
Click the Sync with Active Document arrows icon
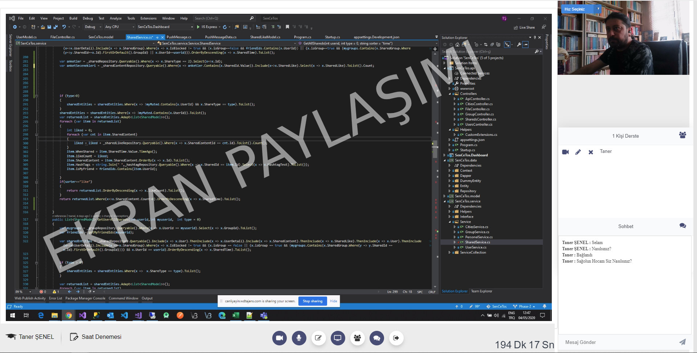tap(486, 45)
